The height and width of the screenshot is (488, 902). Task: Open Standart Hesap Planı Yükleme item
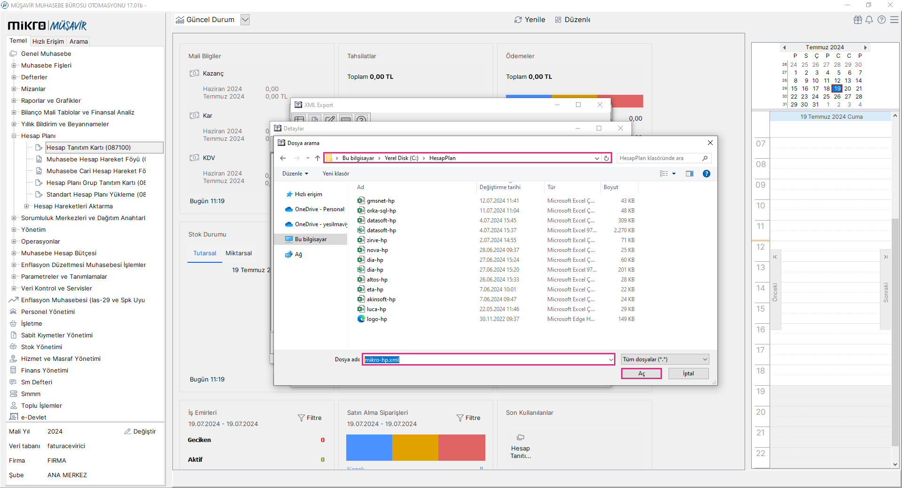tap(96, 194)
